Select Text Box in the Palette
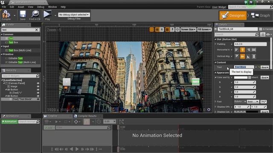 click(x=13, y=42)
